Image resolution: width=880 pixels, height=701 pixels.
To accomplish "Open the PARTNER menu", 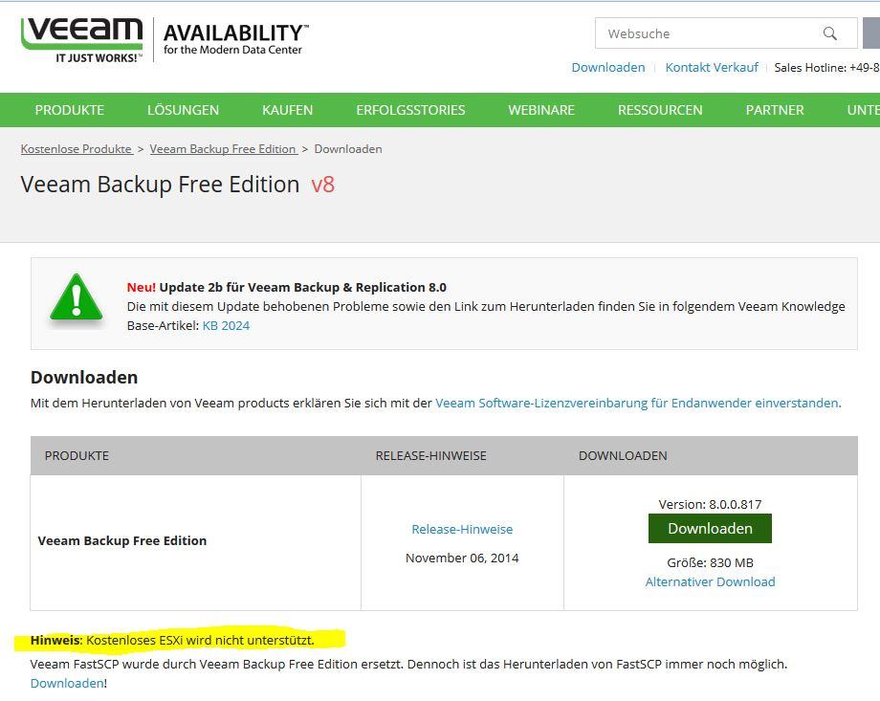I will coord(775,110).
